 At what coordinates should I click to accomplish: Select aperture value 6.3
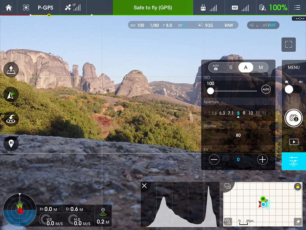[x=222, y=113]
